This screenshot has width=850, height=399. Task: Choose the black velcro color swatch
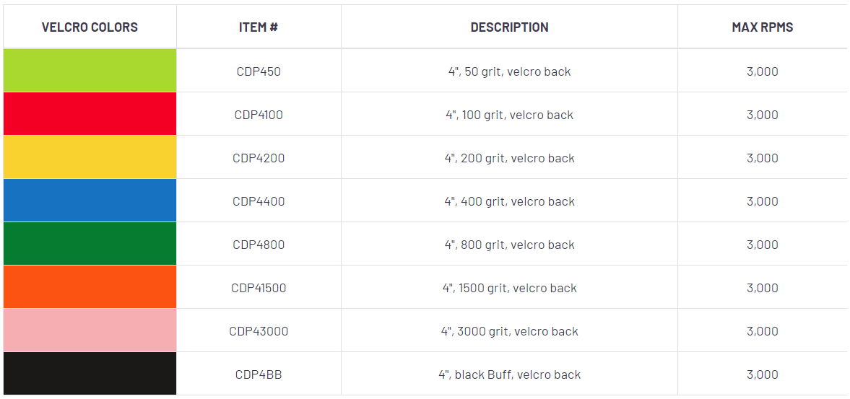tap(90, 374)
